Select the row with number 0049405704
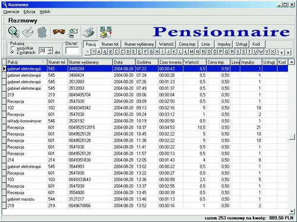This screenshot has width=297, height=222. click(147, 95)
